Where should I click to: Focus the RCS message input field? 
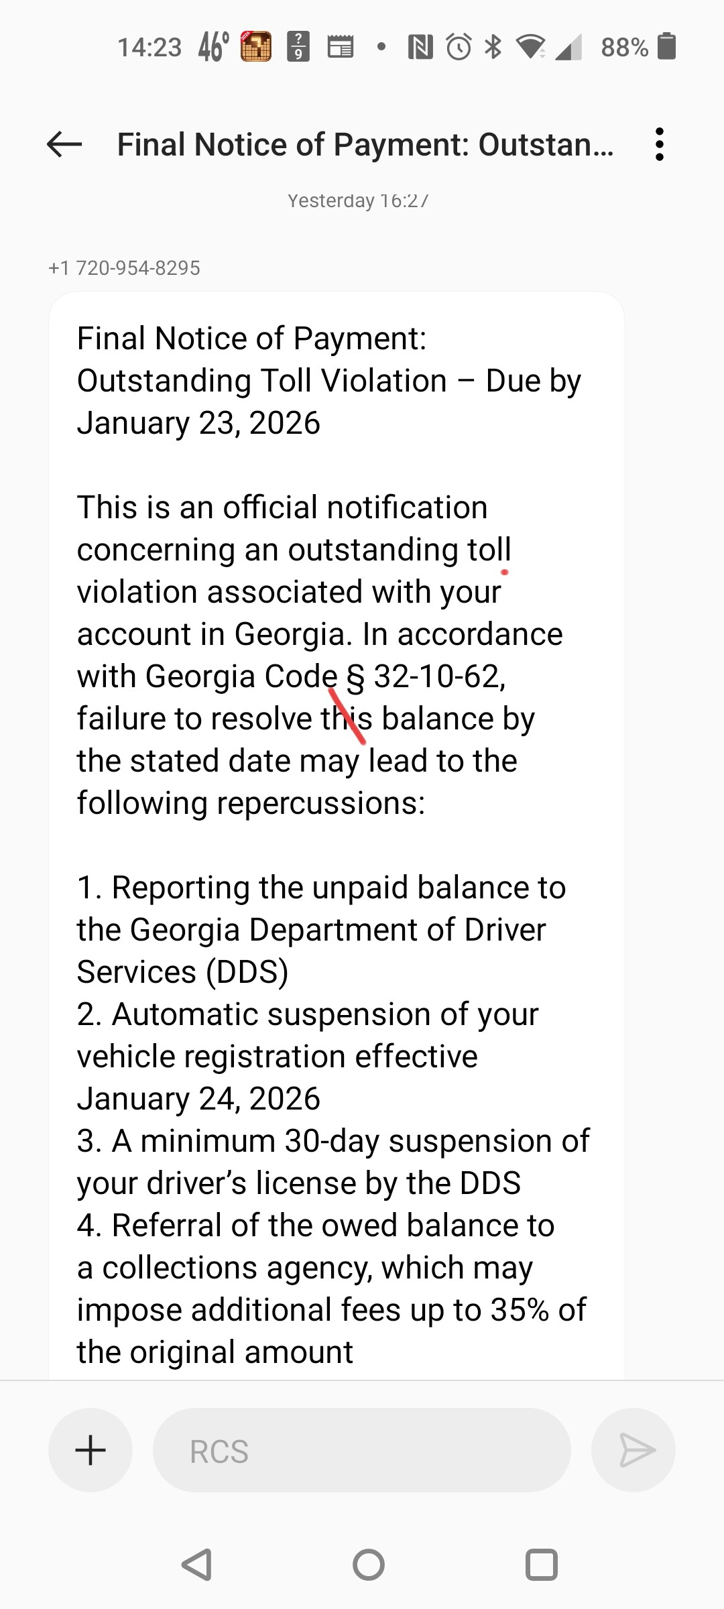362,1450
